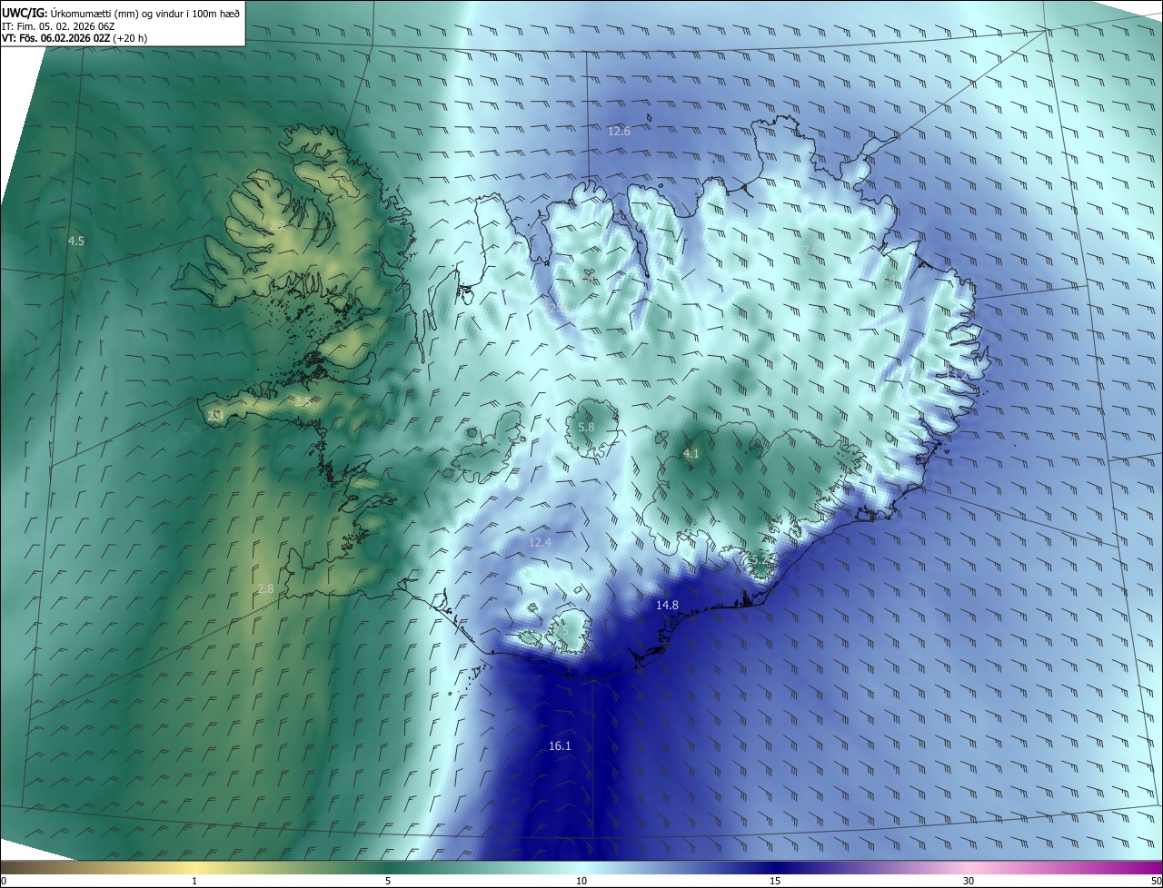Click the 12.3 value on the map
Screen dimensions: 1163x888
(556, 310)
